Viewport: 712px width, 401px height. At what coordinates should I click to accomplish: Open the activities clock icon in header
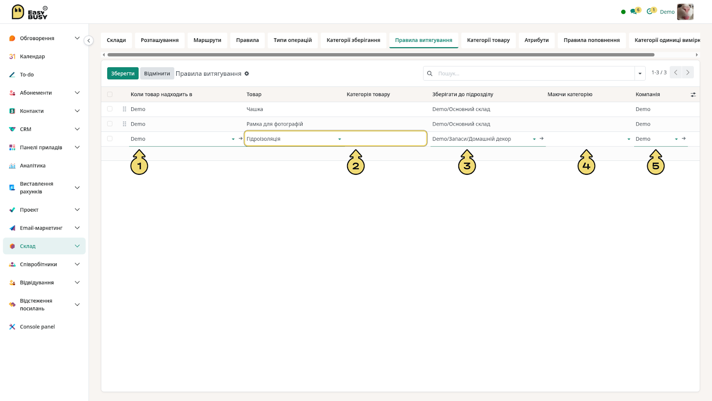[x=650, y=12]
